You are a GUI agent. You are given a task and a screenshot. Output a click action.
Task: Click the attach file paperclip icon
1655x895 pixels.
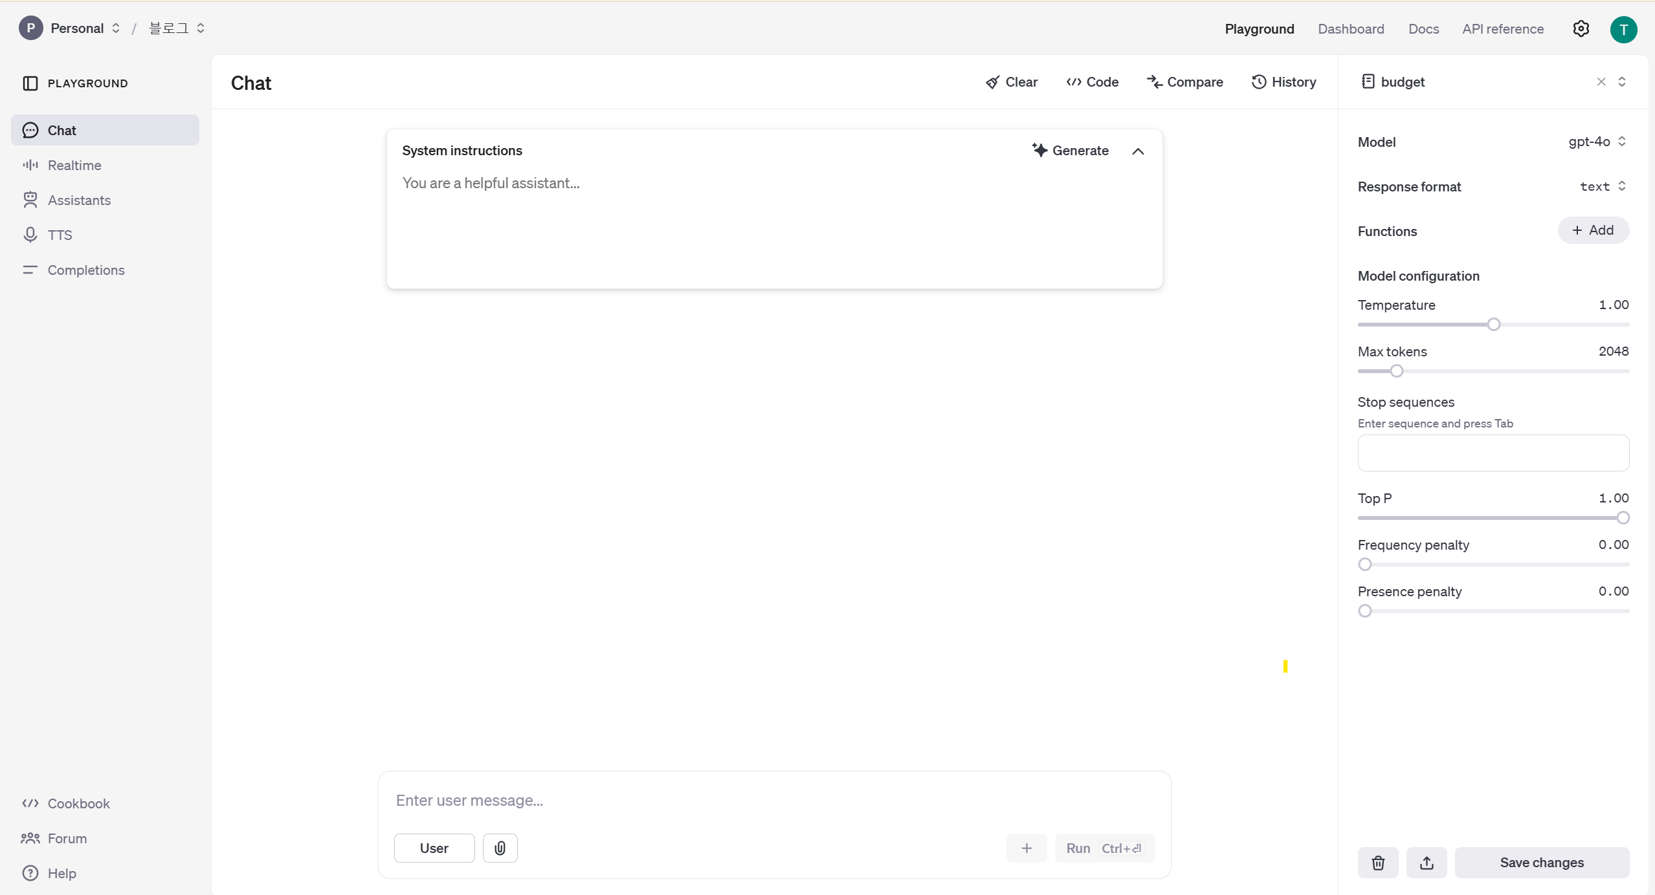pos(500,848)
